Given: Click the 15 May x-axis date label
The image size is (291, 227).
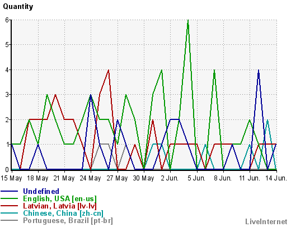Looking at the screenshot, I should tap(11, 178).
